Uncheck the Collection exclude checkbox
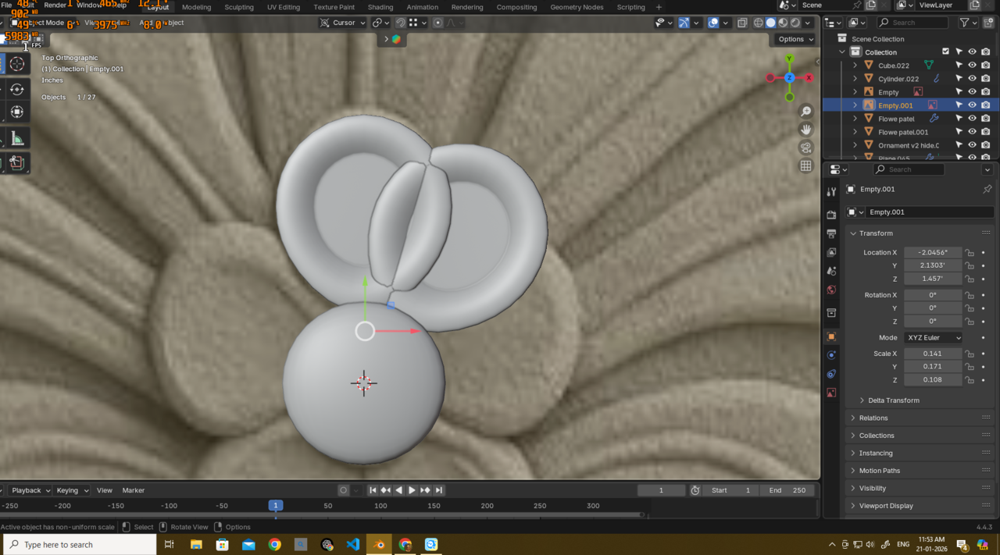1000x555 pixels. pyautogui.click(x=945, y=52)
